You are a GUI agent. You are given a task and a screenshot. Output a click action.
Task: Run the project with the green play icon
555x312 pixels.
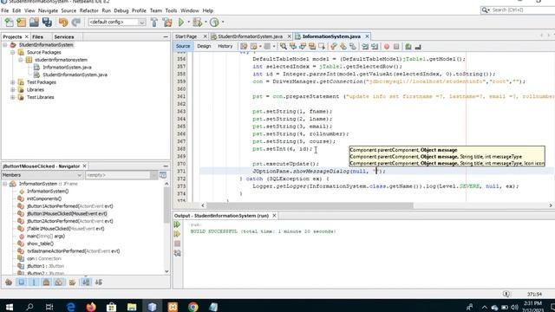(x=181, y=23)
